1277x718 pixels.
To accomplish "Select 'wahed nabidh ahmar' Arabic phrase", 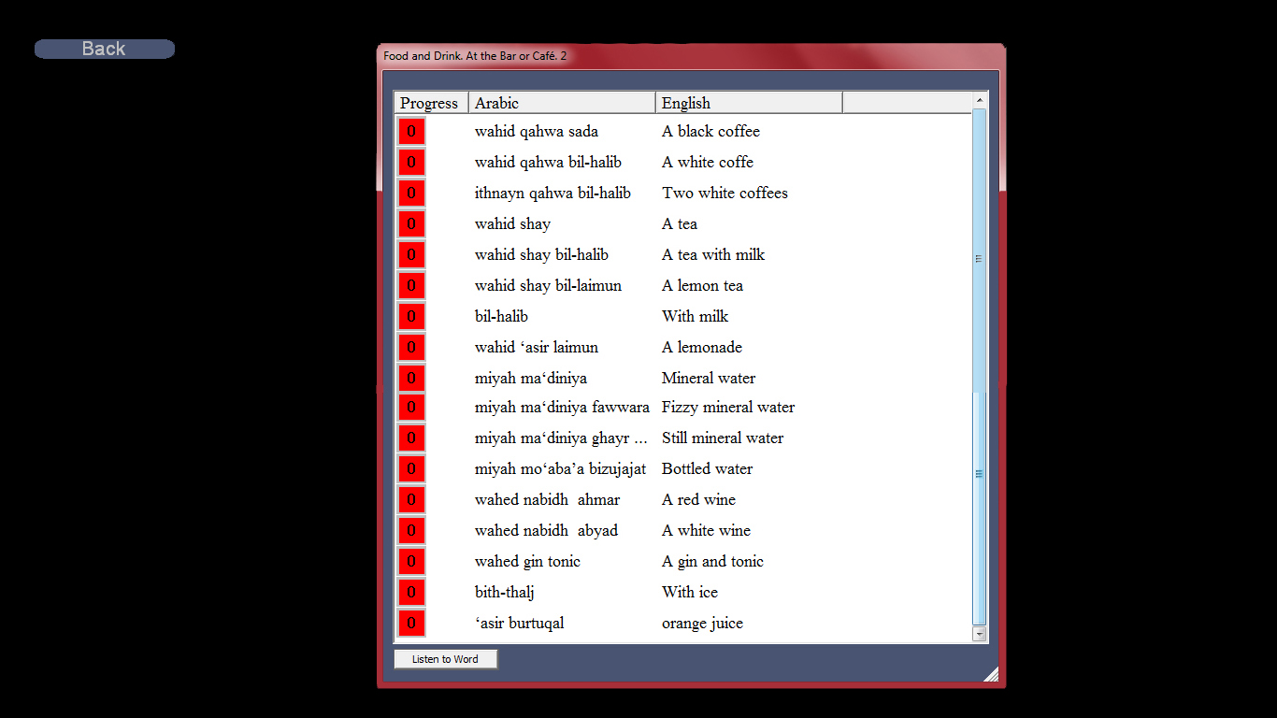I will (x=547, y=500).
